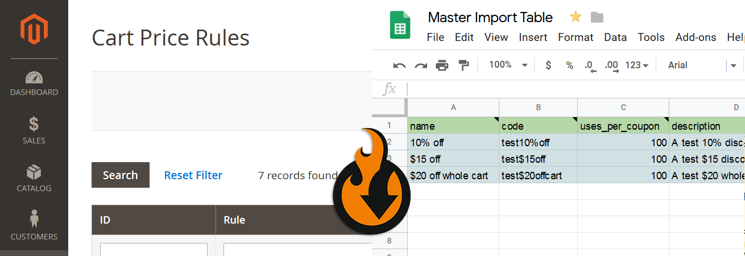Open the Add-ons menu

pos(696,38)
